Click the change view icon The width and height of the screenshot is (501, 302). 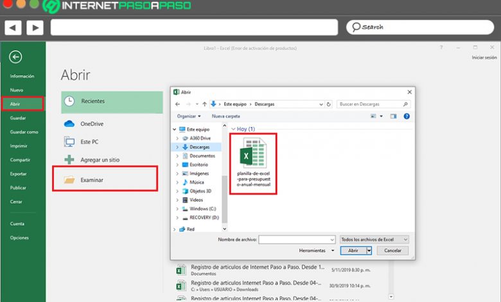(373, 116)
